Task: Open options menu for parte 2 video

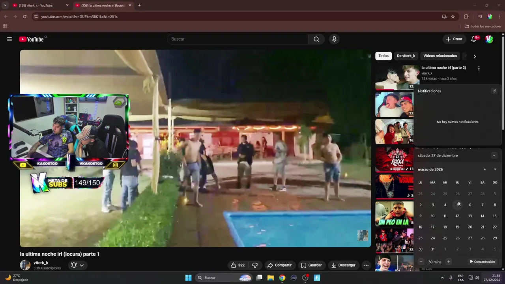Action: [x=479, y=68]
